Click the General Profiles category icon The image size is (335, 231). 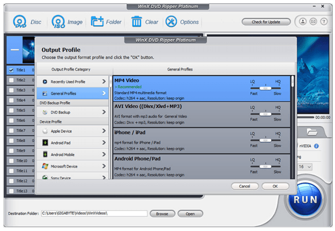(x=45, y=93)
